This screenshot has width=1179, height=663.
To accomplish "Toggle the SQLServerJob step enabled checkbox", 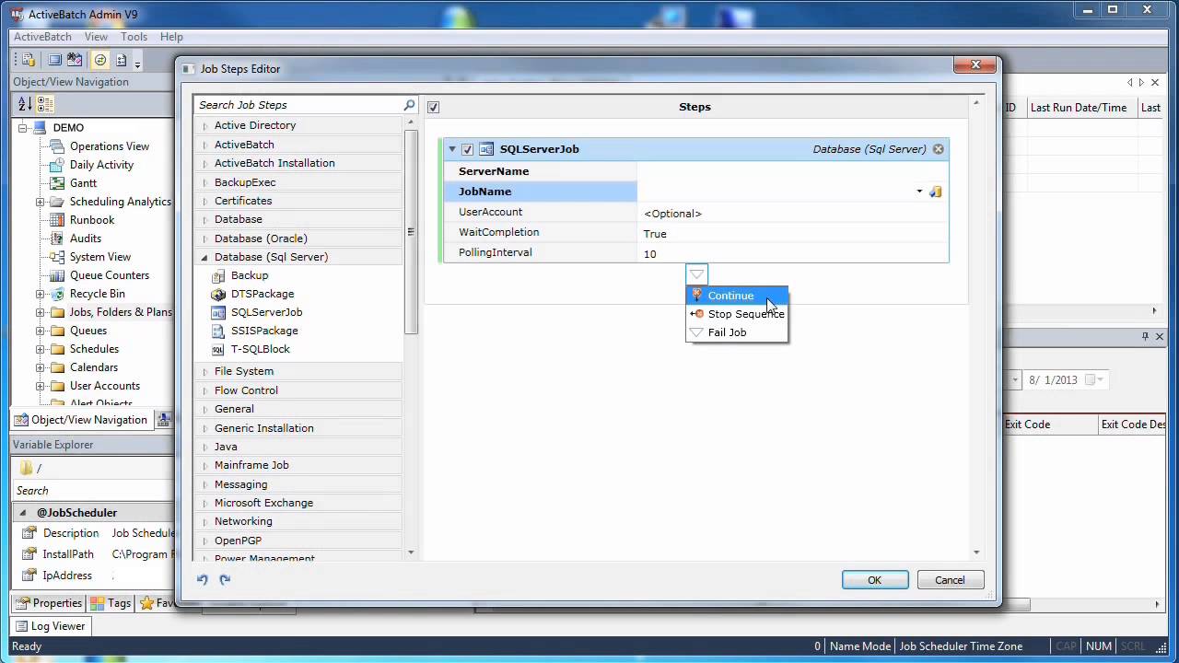I will coord(467,149).
